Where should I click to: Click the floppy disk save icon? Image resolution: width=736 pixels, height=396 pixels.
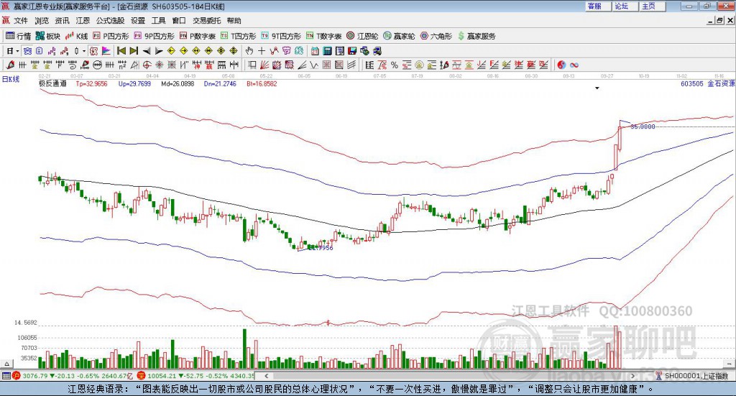(x=352, y=51)
